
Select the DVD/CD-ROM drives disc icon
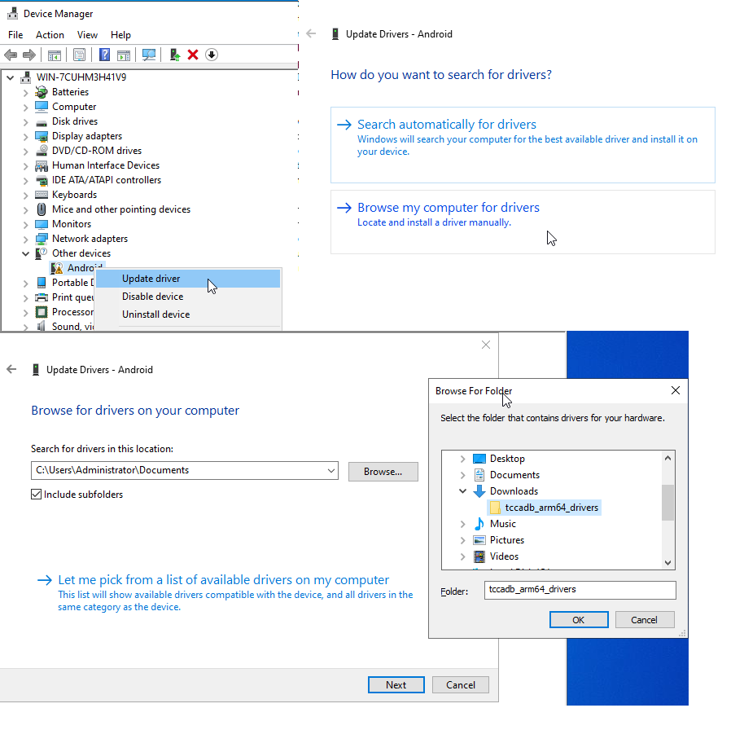[42, 151]
